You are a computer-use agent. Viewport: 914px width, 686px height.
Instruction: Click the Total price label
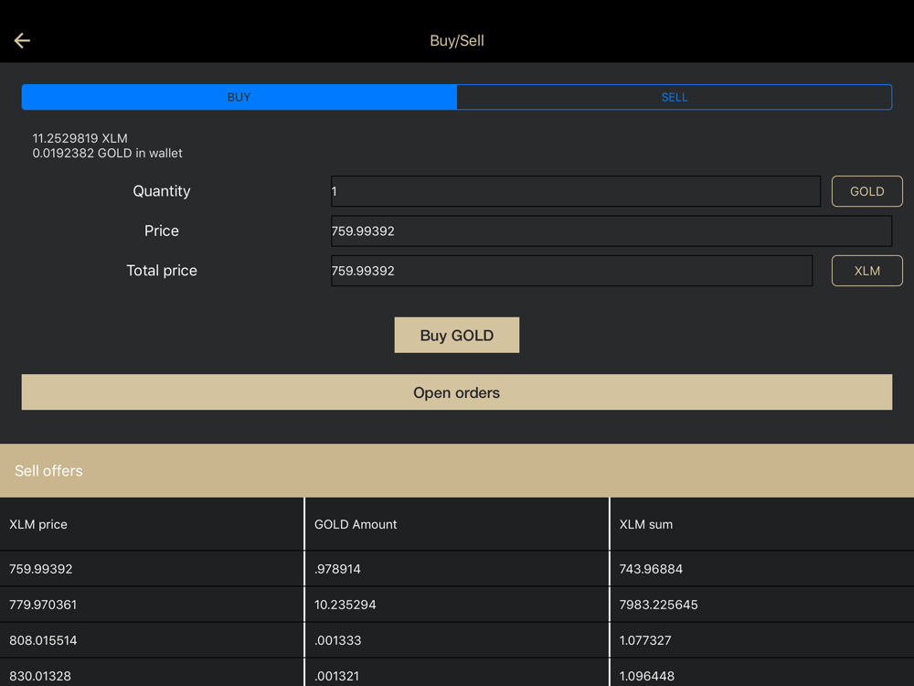[162, 271]
